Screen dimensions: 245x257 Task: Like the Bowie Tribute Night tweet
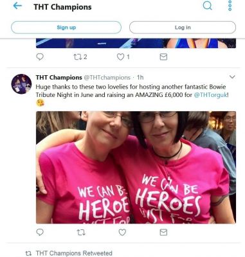point(122,233)
